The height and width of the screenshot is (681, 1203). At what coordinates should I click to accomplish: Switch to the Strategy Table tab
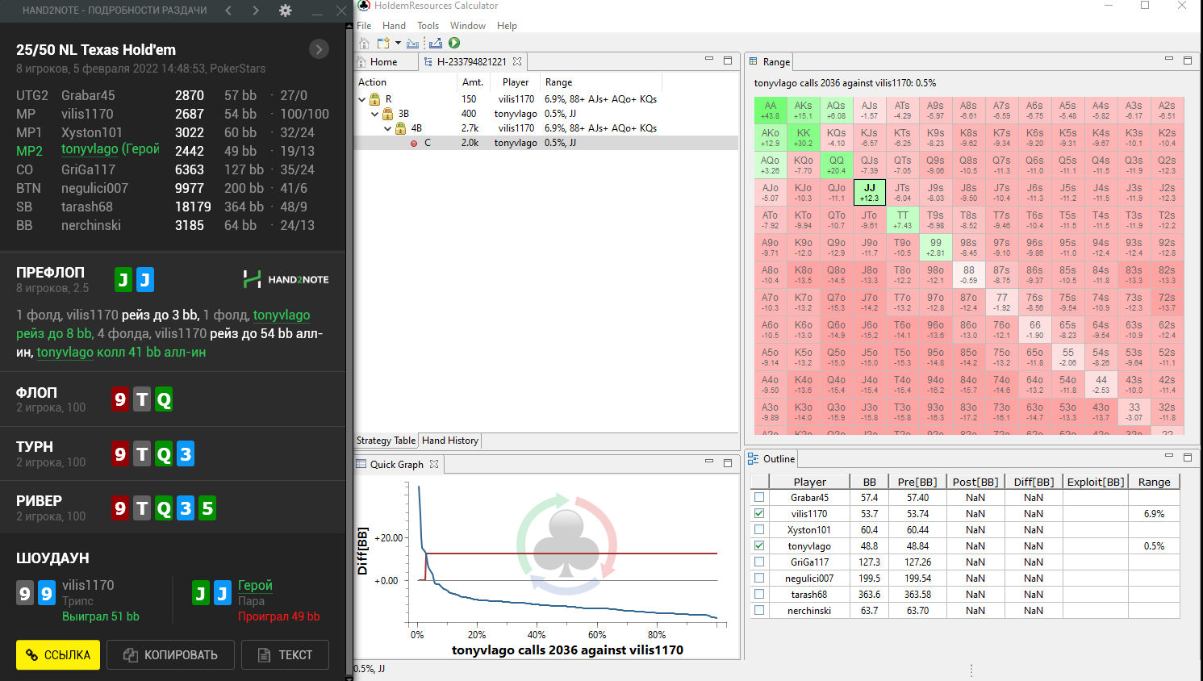386,441
